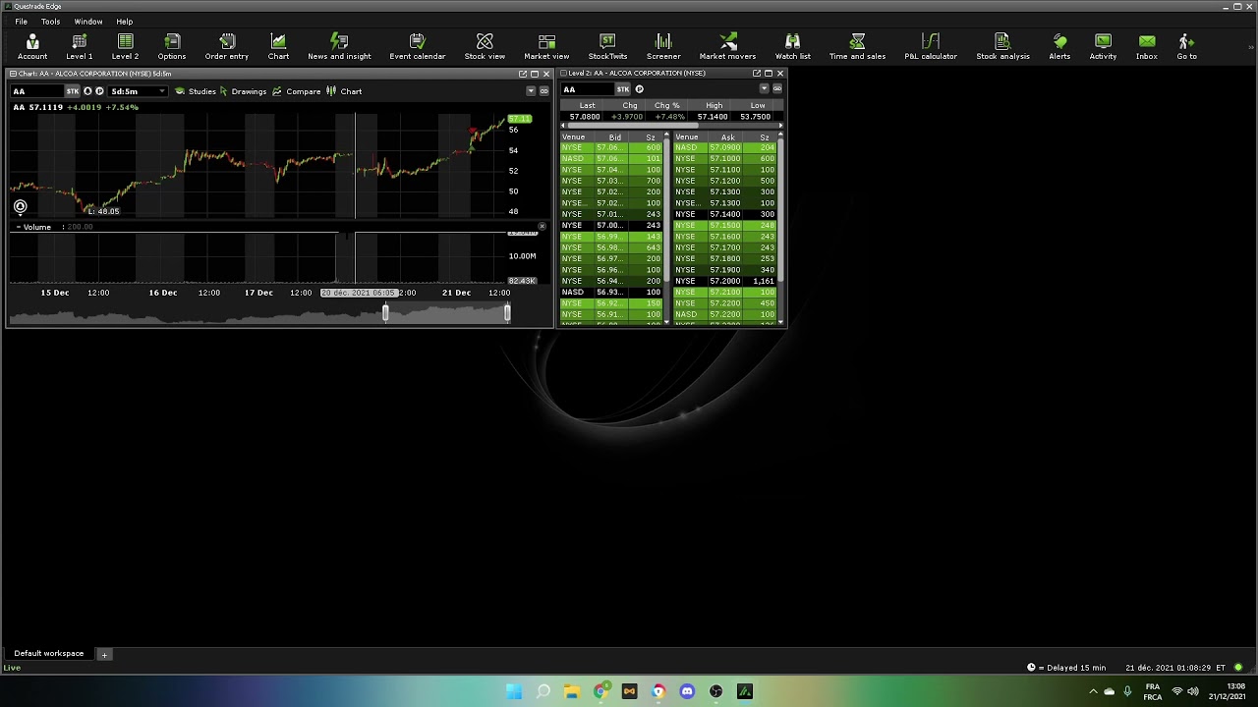
Task: Remove the Volume study with its X
Action: [542, 227]
